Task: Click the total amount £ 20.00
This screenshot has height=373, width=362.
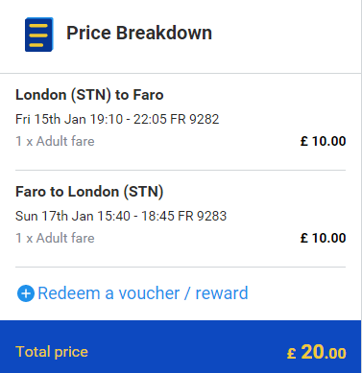Action: pyautogui.click(x=317, y=352)
